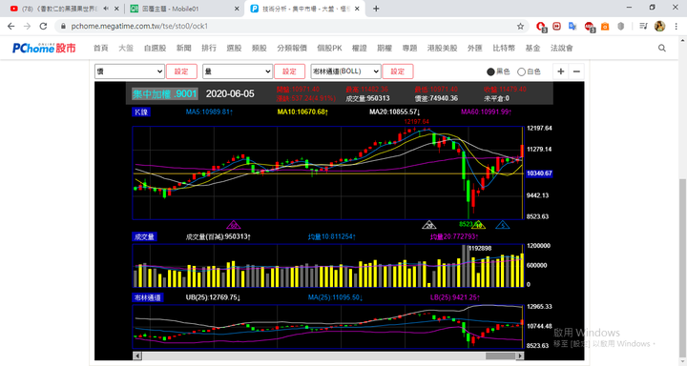
Task: Open 首頁 in navigation menu
Action: (x=101, y=49)
